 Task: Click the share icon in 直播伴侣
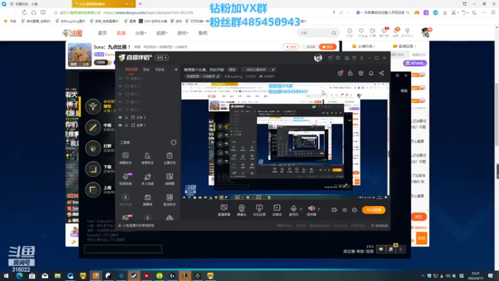pos(381,73)
